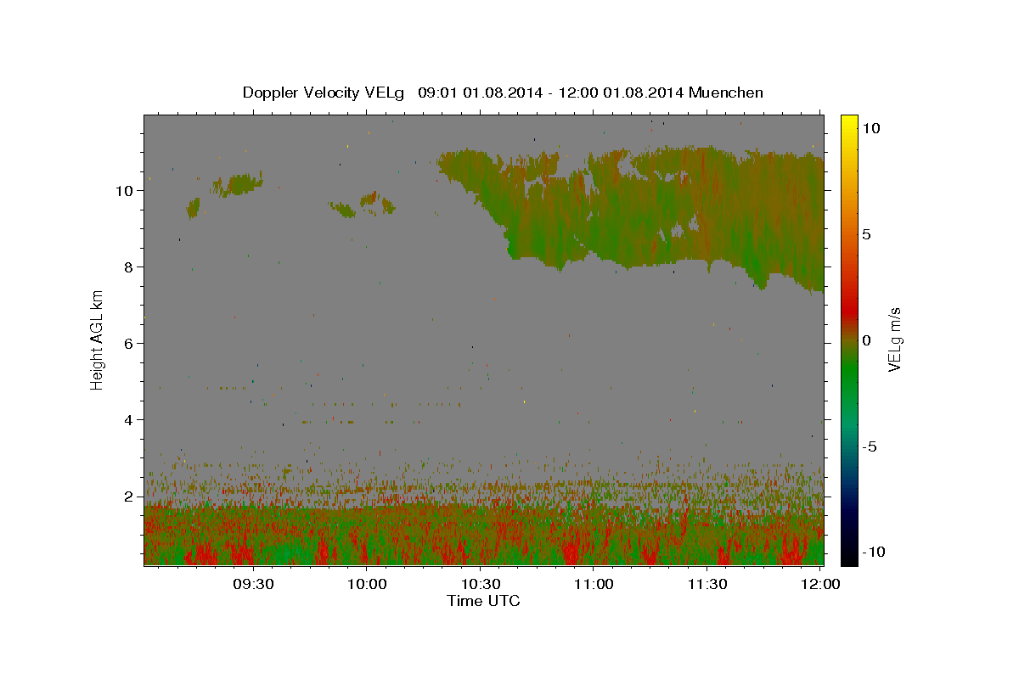Click the '12:00' time axis label

tap(820, 584)
